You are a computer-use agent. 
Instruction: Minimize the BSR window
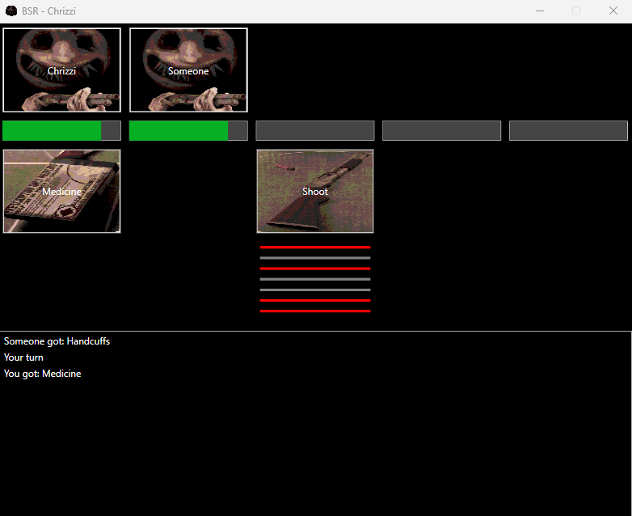540,11
